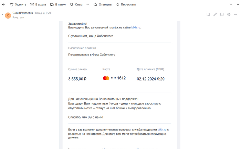
Task: Forward the email with Переслать
Action: coord(126,5)
